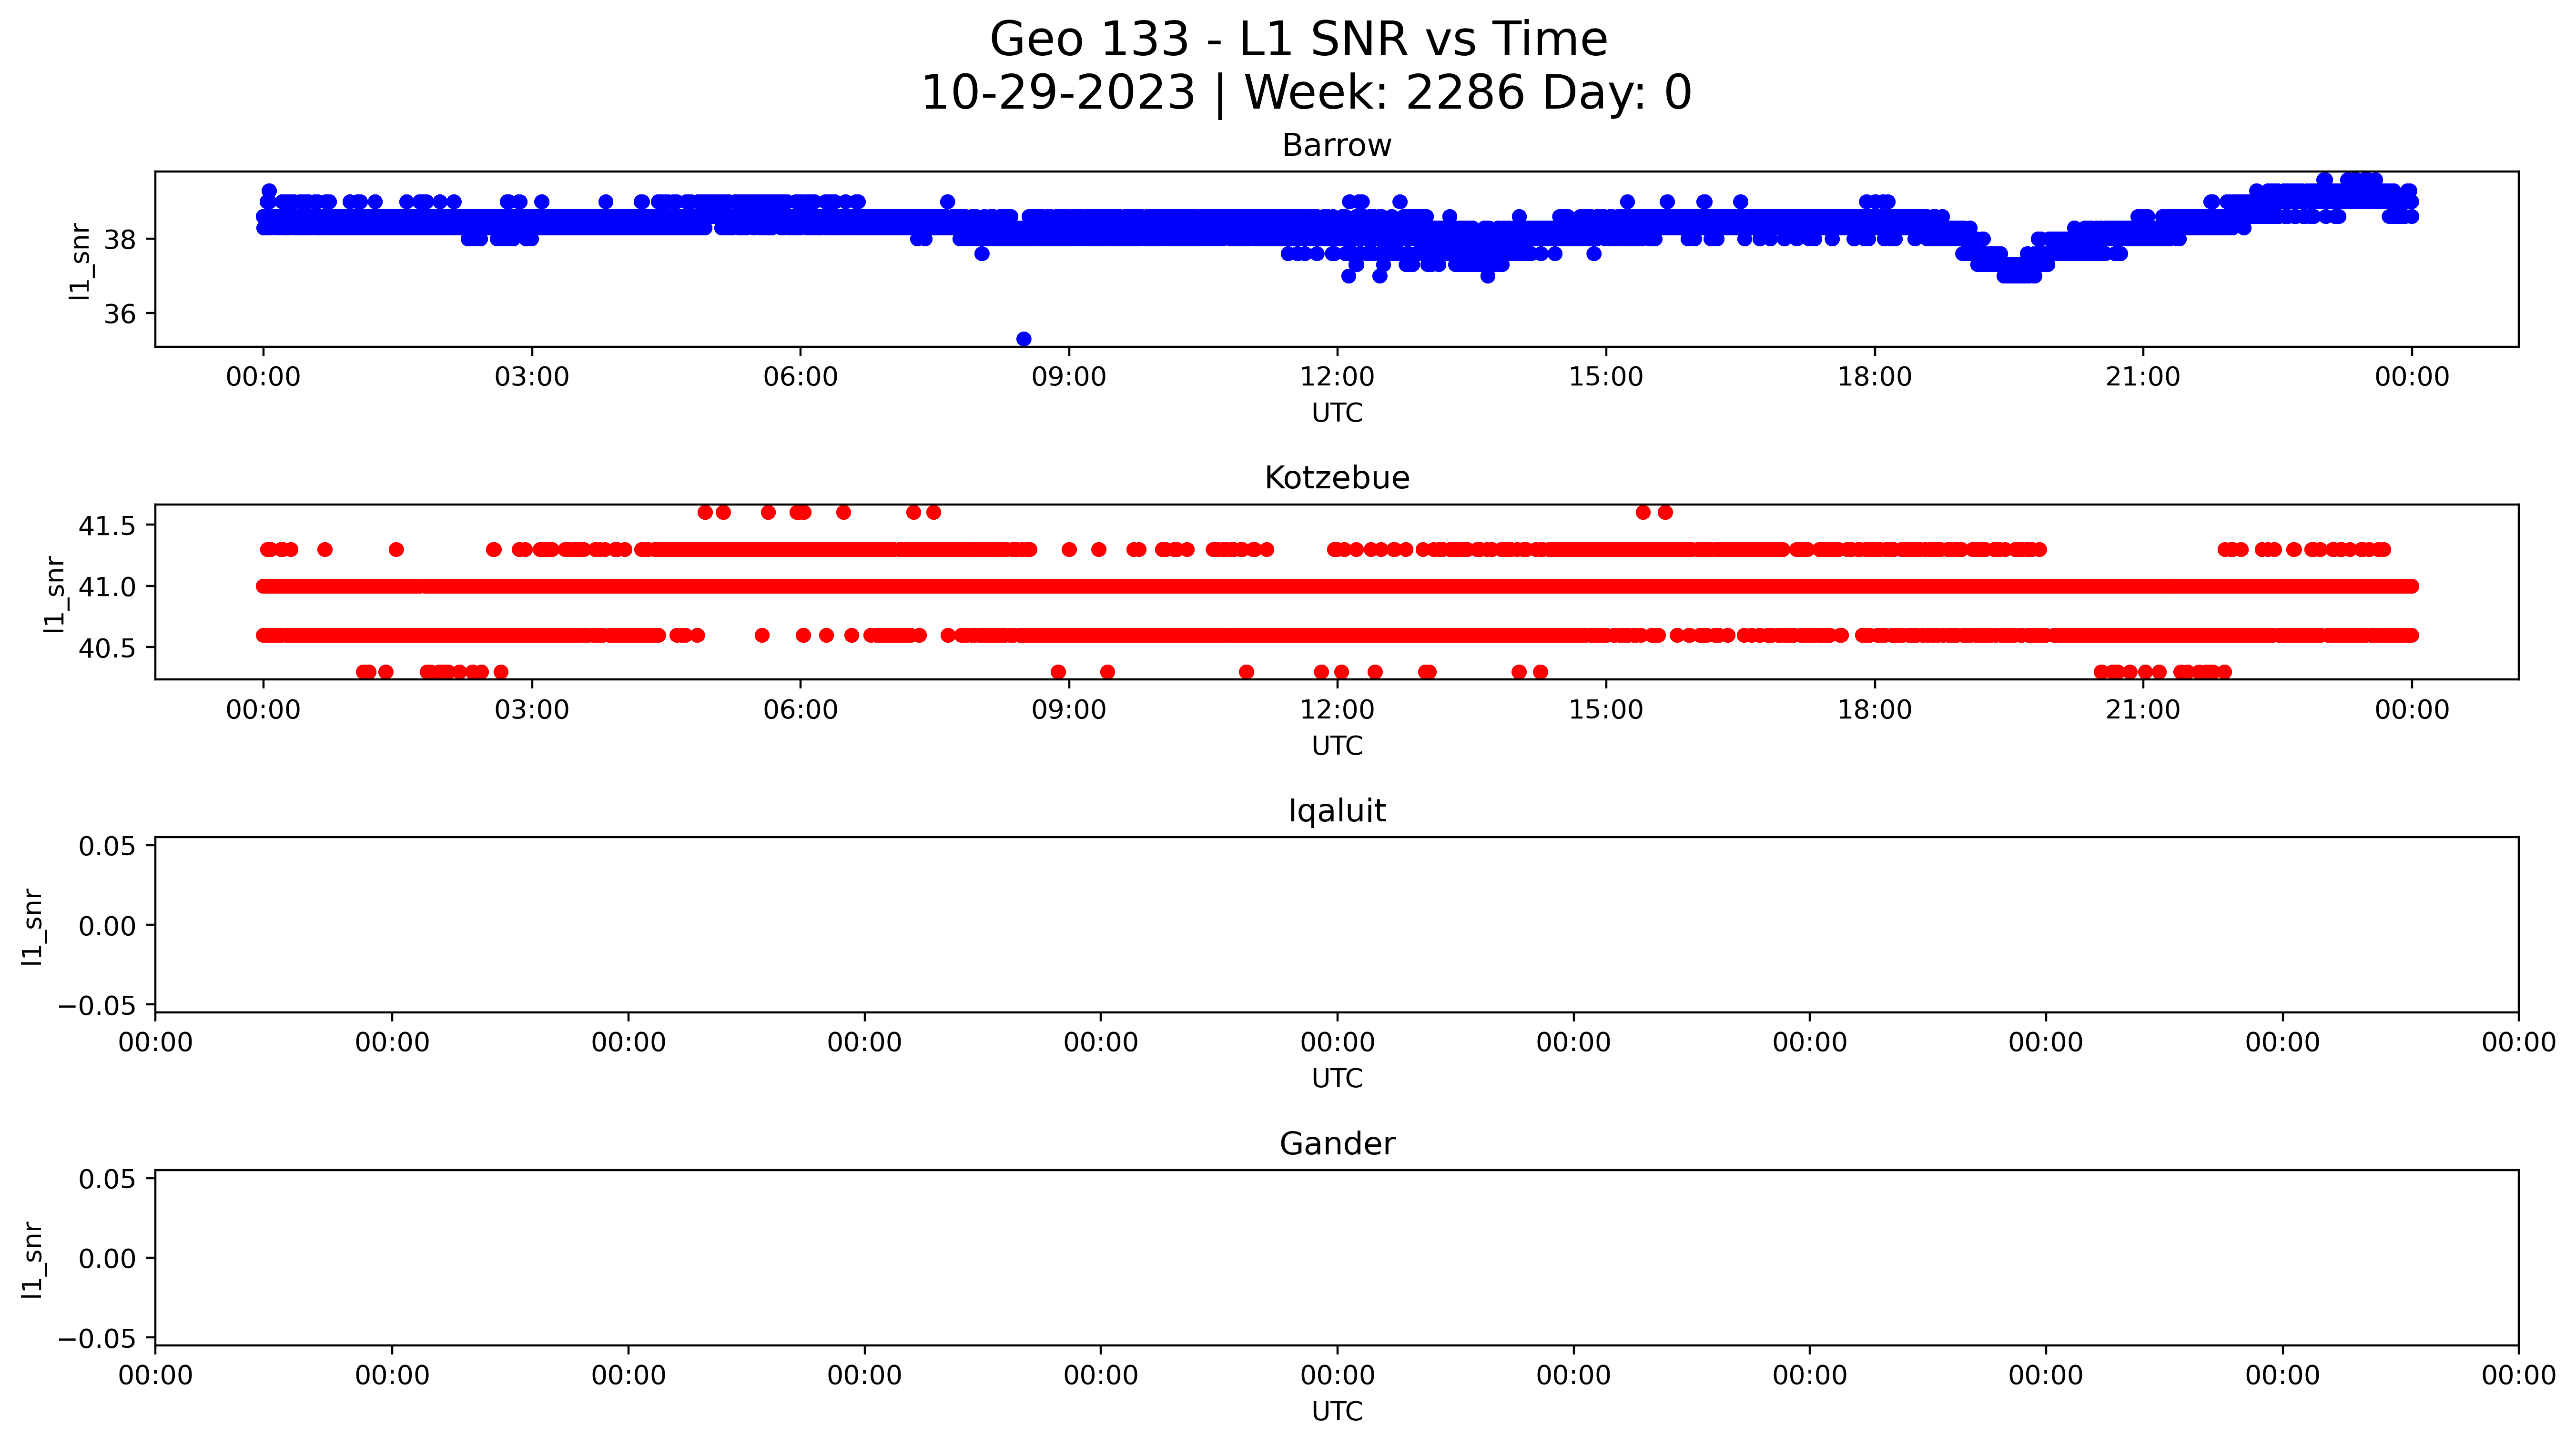The width and height of the screenshot is (2576, 1445).
Task: Click the '06:00' x-tick under Kotzebue plot
Action: click(x=800, y=710)
